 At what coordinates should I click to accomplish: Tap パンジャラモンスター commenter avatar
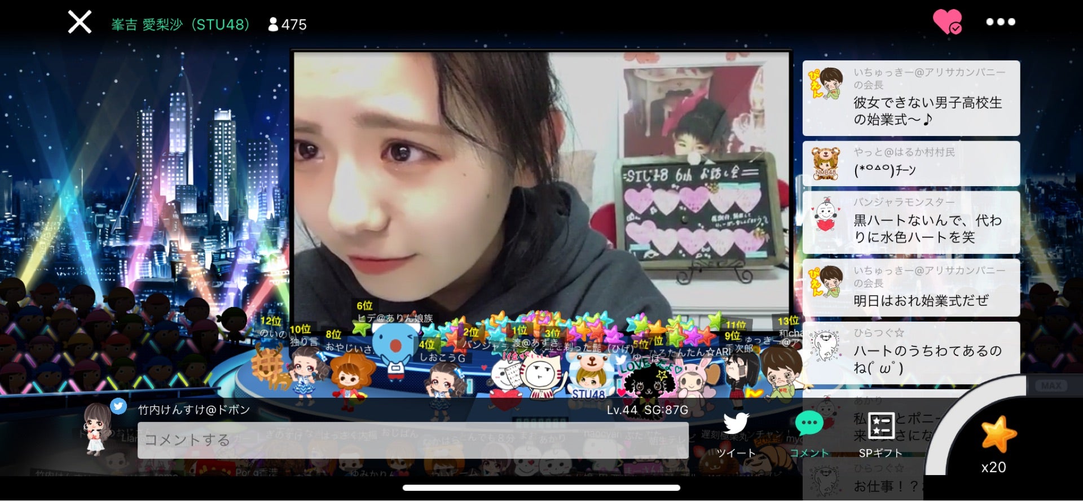[826, 214]
